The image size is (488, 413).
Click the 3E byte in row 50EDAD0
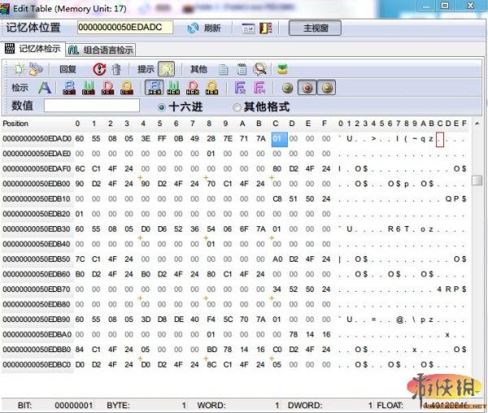[146, 139]
